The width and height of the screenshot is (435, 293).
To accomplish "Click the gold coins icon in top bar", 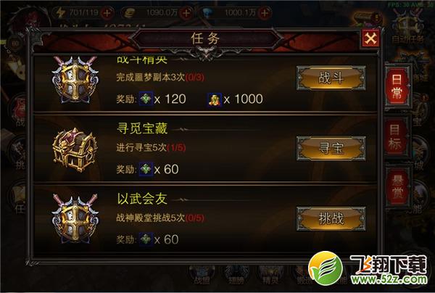I will click(x=129, y=13).
